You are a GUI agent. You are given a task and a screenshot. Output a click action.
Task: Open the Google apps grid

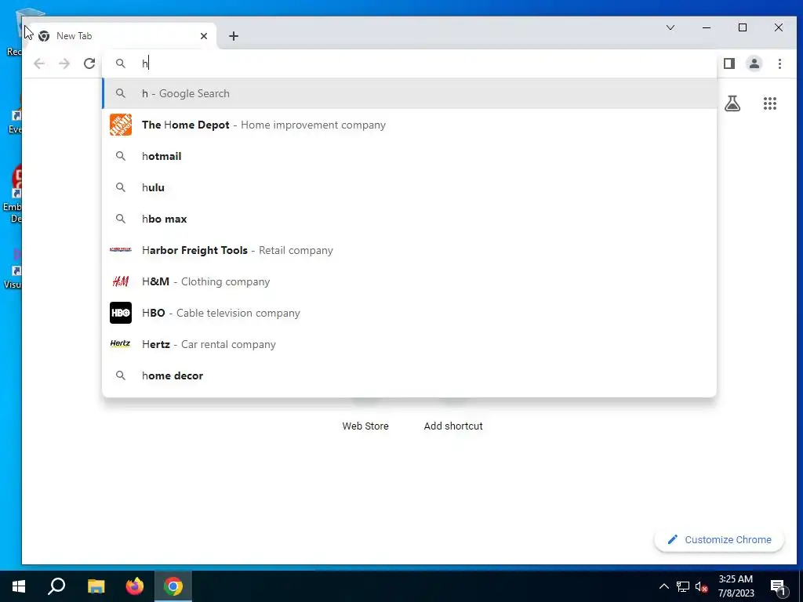click(770, 104)
